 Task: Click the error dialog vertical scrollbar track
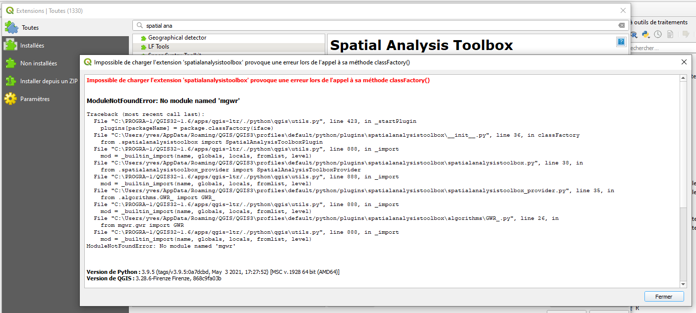point(683,245)
